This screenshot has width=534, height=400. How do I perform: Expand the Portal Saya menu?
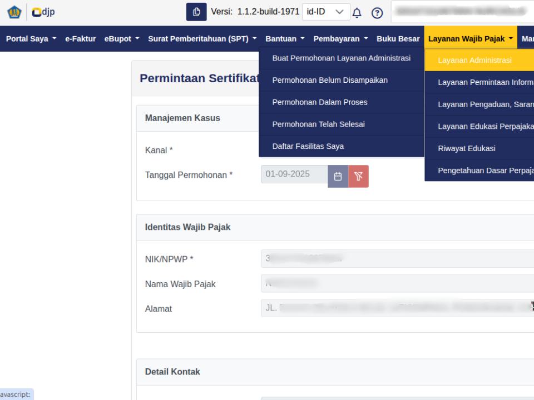(31, 39)
